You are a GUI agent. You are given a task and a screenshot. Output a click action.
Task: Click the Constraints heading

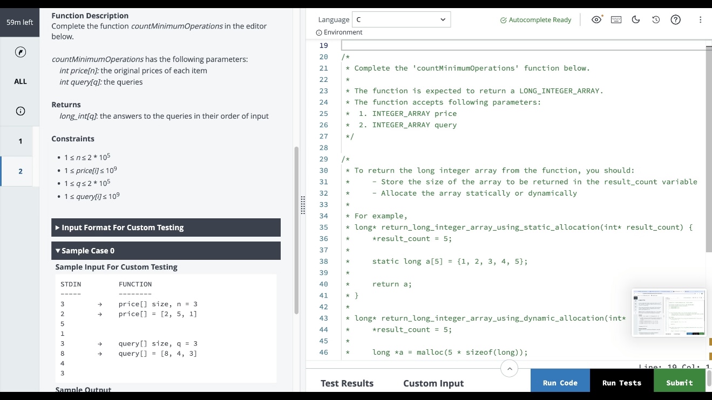[x=73, y=139]
